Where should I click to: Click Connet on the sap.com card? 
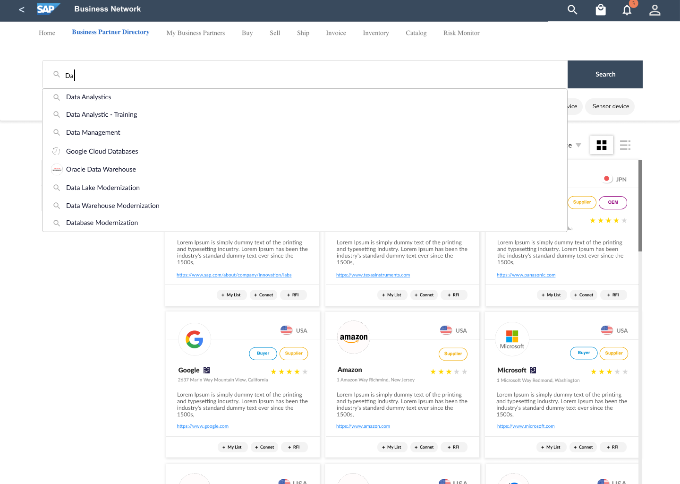(263, 295)
